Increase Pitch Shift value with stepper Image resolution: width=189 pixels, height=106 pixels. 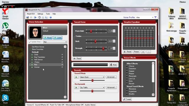coord(114,30)
